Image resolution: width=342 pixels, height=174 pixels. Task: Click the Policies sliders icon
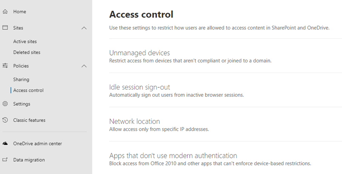5,66
